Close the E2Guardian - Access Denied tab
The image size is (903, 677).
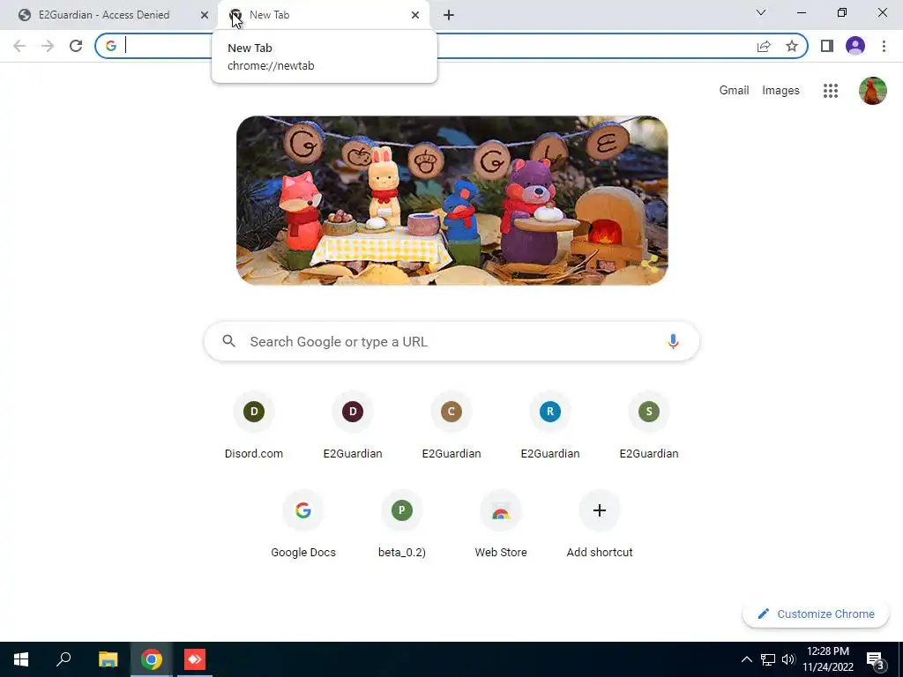pos(204,15)
